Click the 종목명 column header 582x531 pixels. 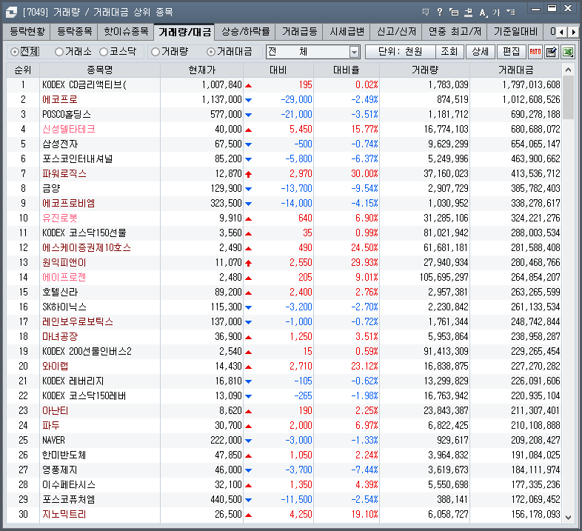100,70
